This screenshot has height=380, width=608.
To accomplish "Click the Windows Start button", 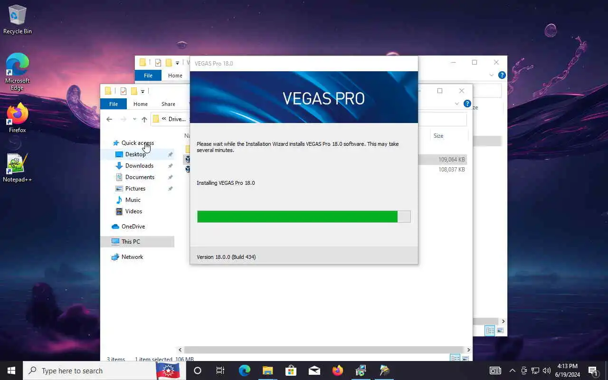I will click(11, 370).
